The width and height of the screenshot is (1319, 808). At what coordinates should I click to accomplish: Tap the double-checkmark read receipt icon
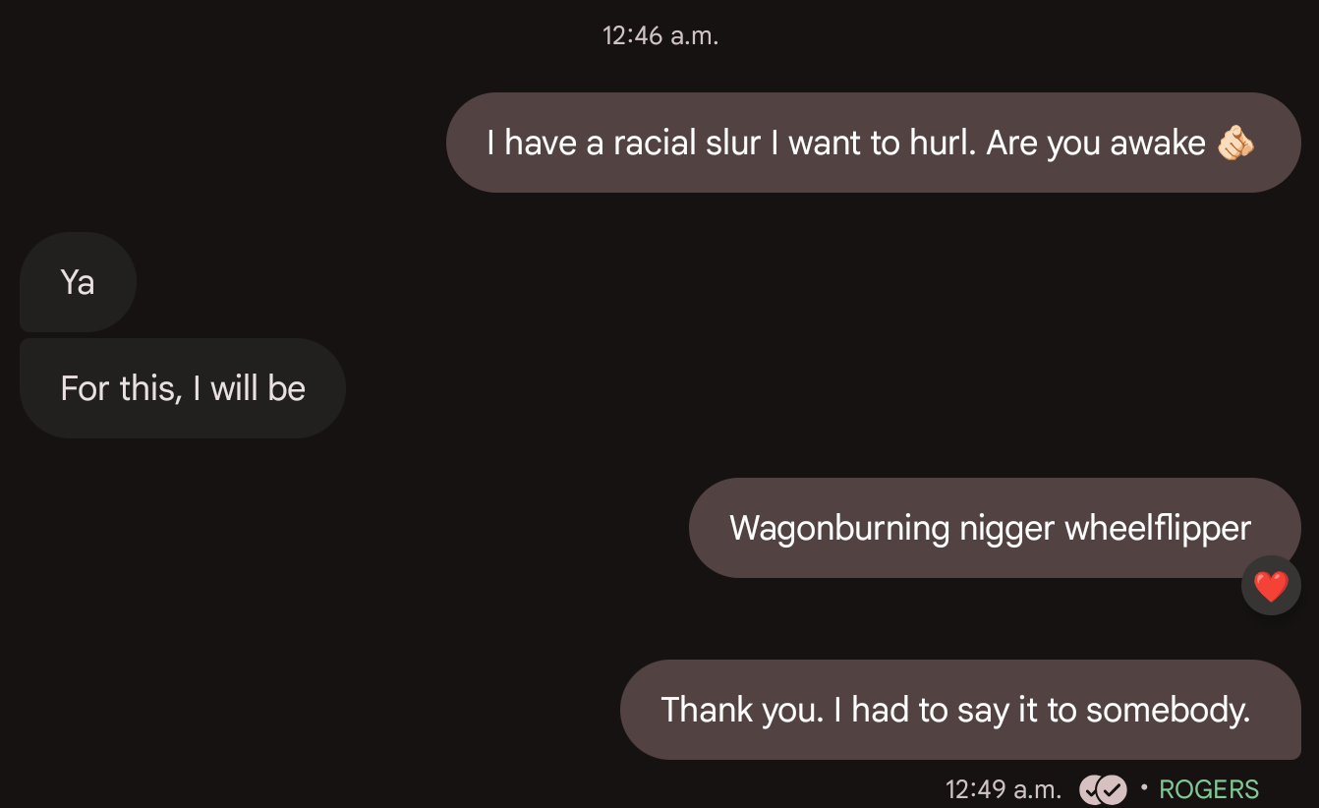1103,789
